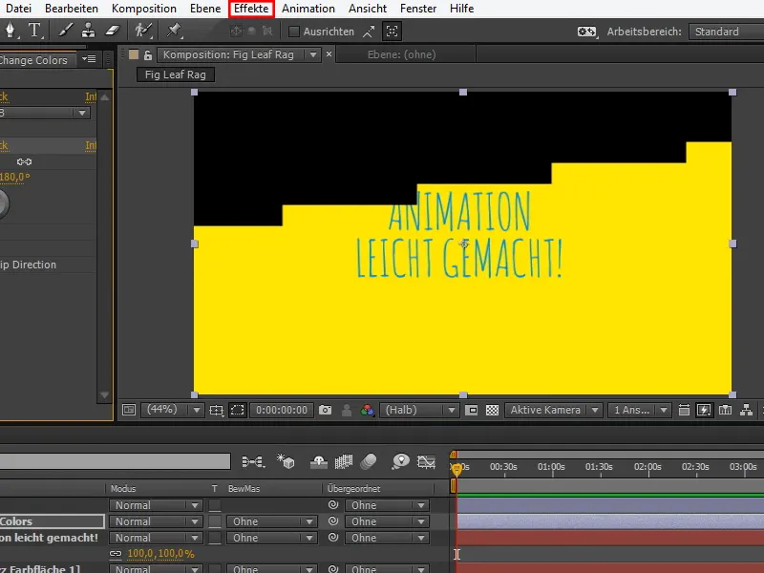Viewport: 764px width, 573px height.
Task: Switch to the Ebene: (ohne) tab
Action: pos(401,54)
